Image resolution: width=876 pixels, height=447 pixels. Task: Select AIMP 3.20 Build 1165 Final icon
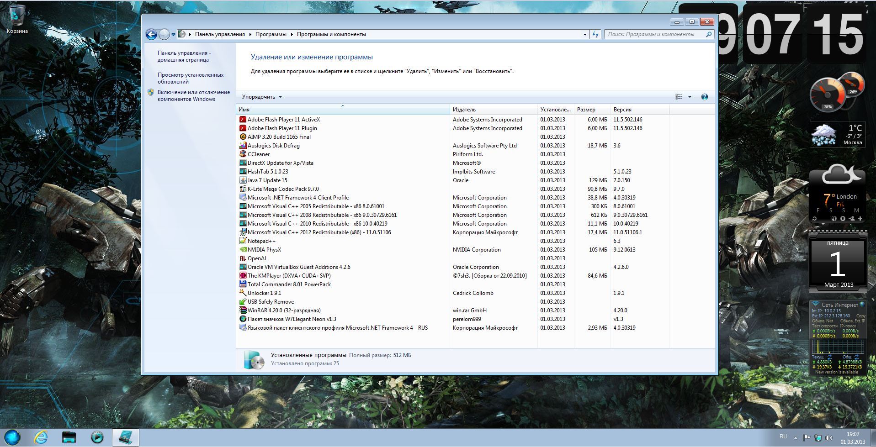[x=243, y=137]
